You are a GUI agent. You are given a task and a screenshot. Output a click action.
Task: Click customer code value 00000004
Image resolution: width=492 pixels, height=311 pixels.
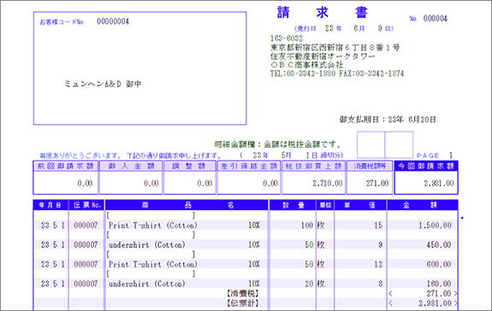(113, 21)
